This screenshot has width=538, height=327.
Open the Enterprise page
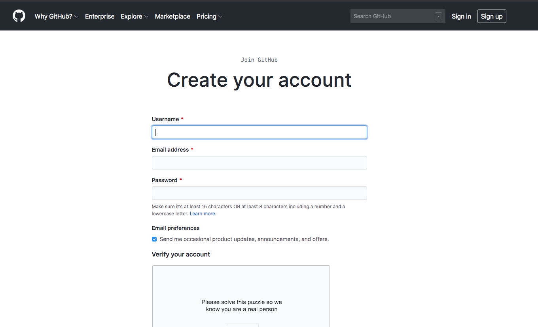tap(100, 16)
